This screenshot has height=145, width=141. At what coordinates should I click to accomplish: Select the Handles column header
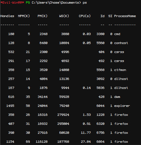tap(7, 16)
